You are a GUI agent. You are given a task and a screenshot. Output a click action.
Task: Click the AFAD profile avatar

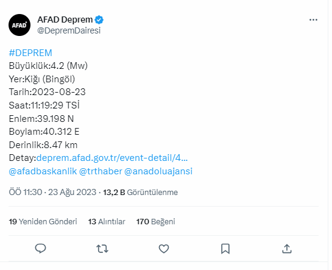click(19, 25)
